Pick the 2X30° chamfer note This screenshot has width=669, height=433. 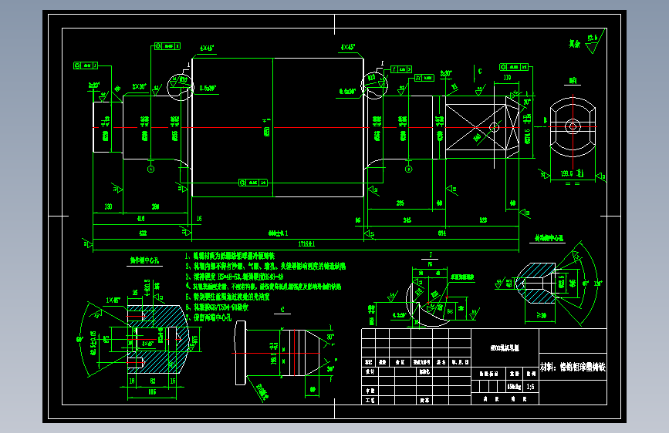pos(139,86)
